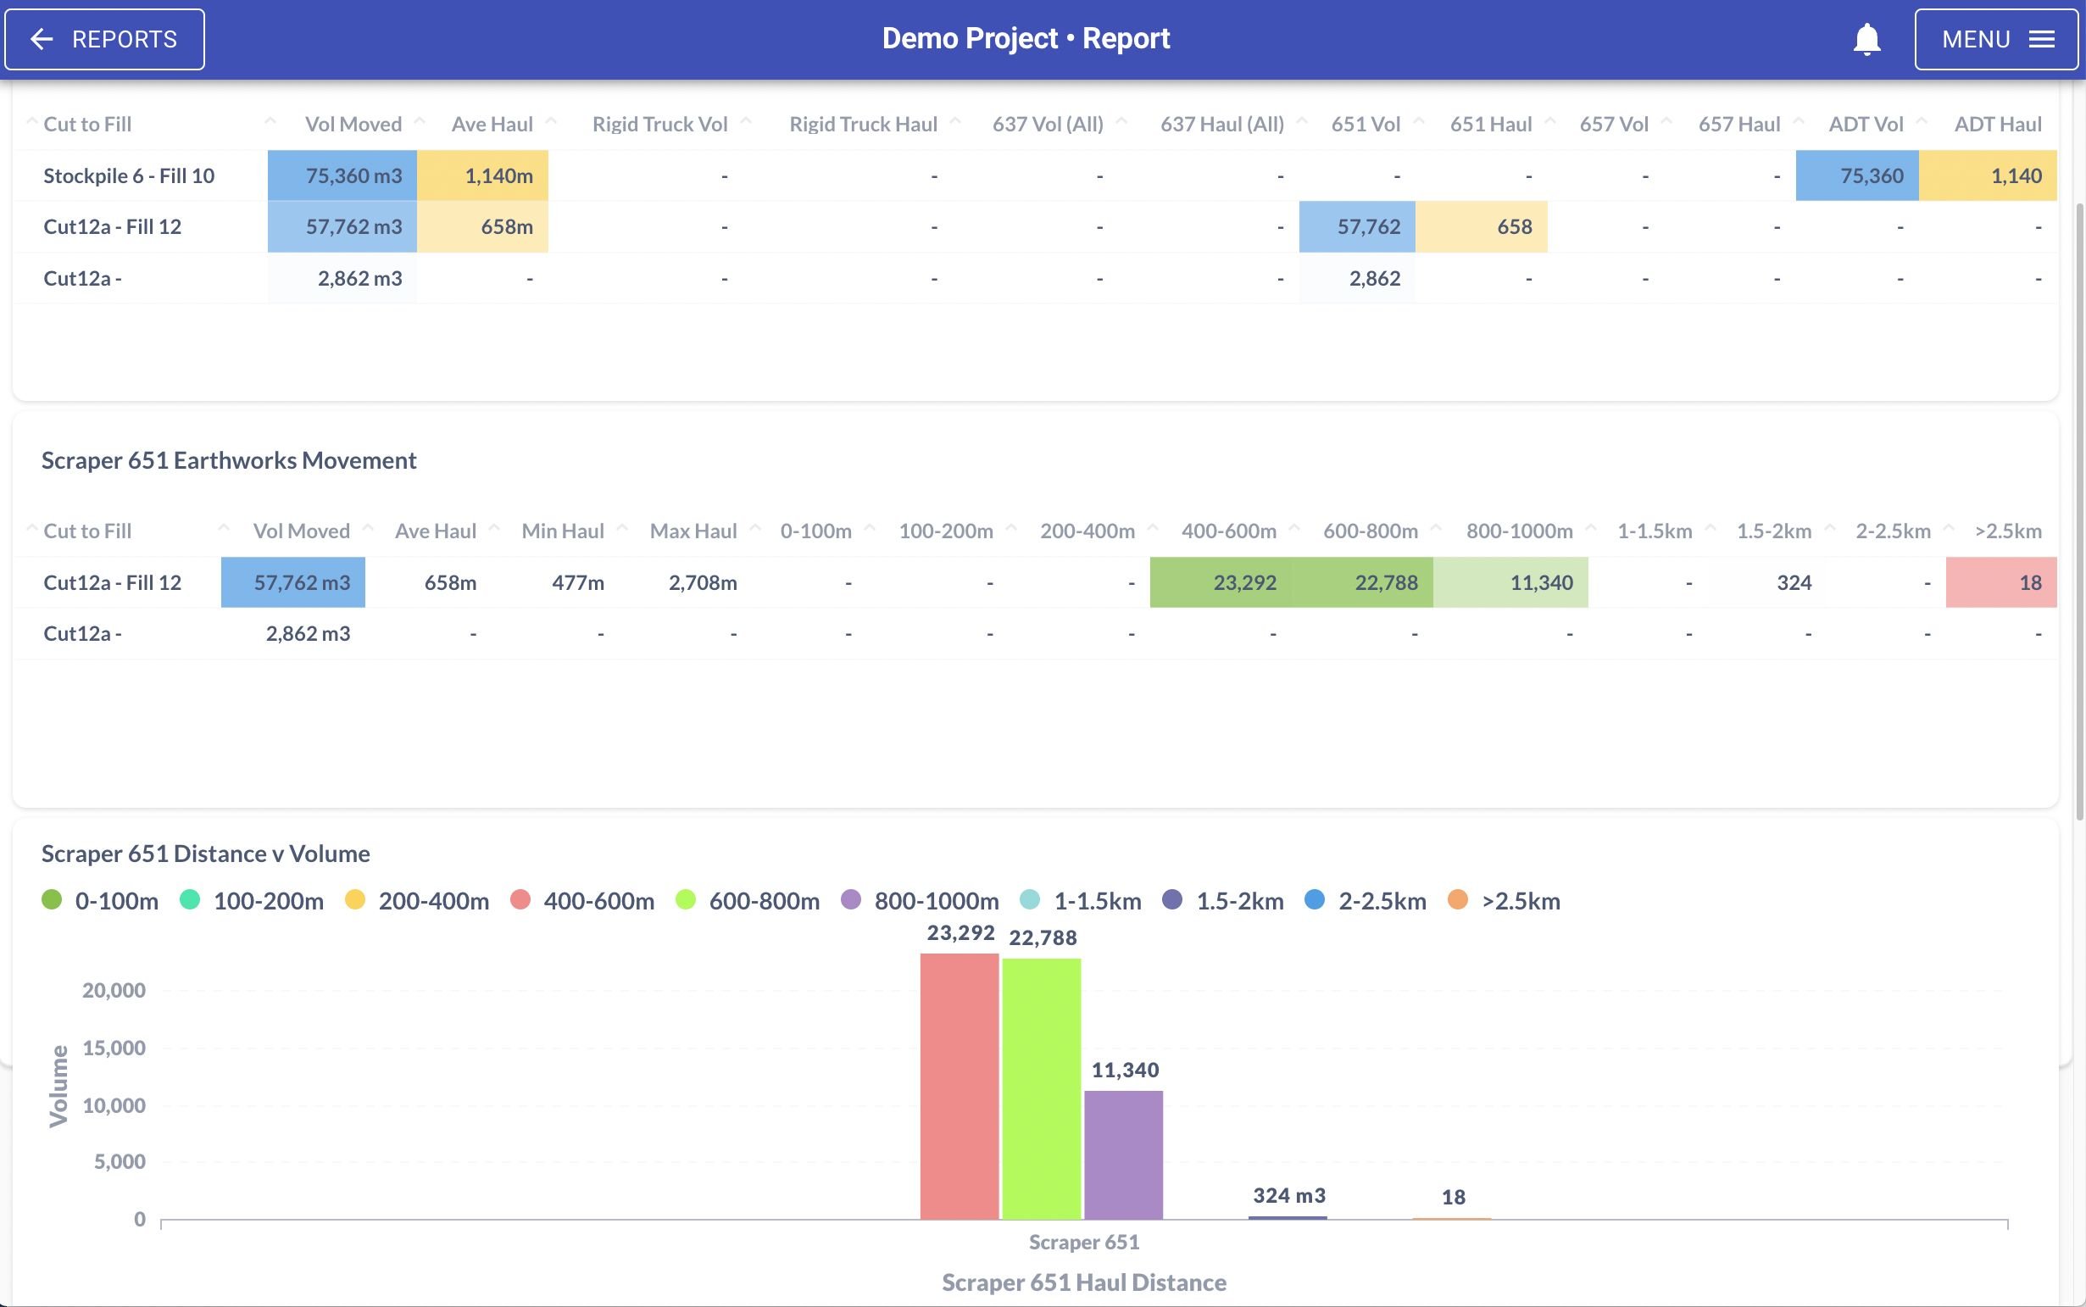Open the MENU hamburger button
This screenshot has height=1307, width=2086.
pyautogui.click(x=1996, y=39)
